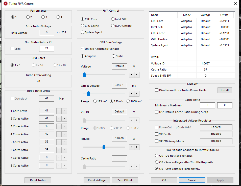The image size is (241, 186).
Task: Select the System Agent row in voltage table
Action: click(x=192, y=45)
